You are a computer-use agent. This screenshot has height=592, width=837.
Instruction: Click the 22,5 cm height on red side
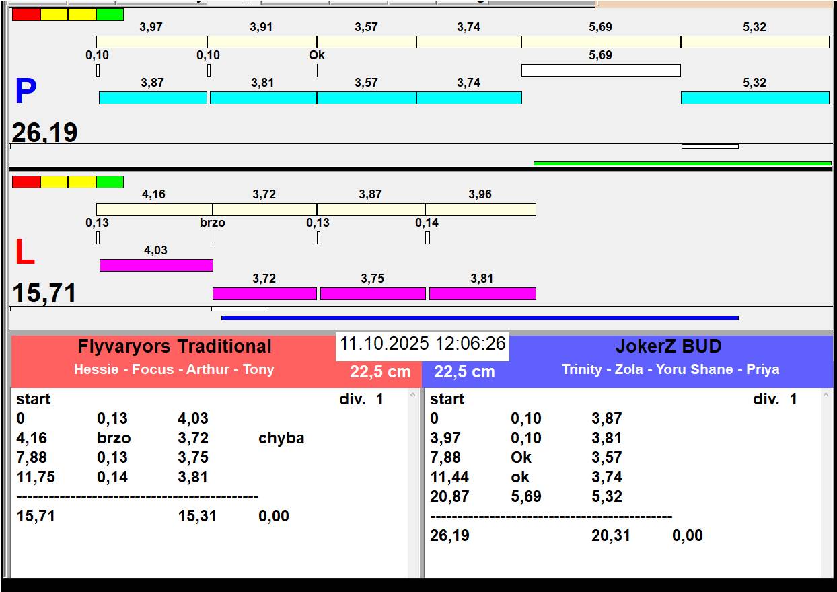380,372
